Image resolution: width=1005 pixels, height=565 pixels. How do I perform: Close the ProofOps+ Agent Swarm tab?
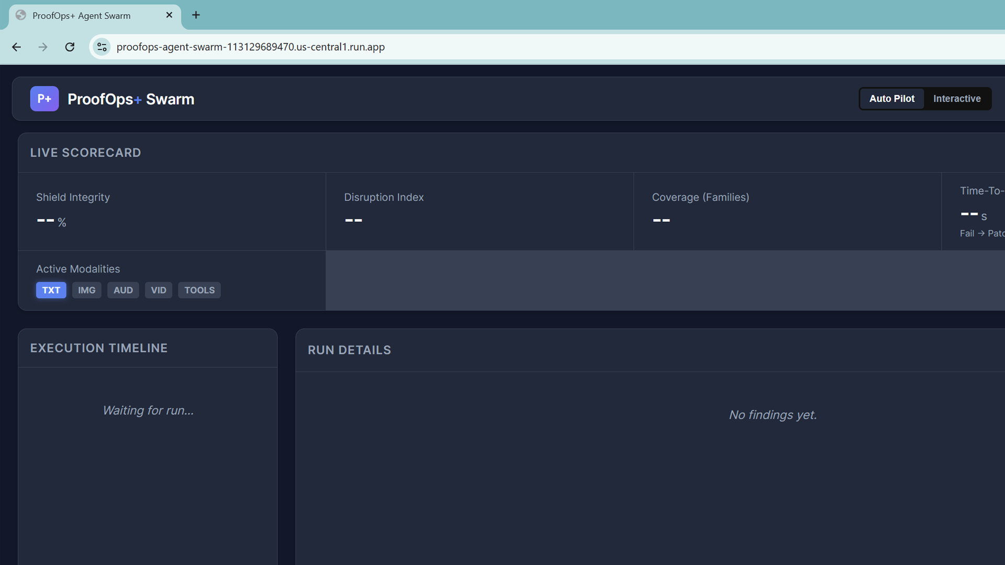point(169,15)
